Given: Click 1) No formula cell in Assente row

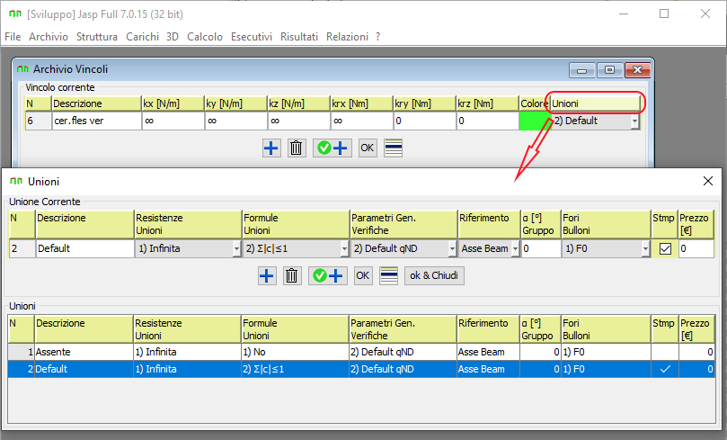Looking at the screenshot, I should pos(295,352).
